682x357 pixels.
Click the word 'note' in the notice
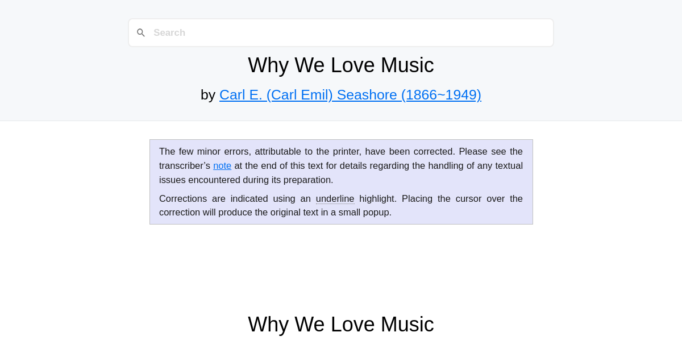point(222,165)
